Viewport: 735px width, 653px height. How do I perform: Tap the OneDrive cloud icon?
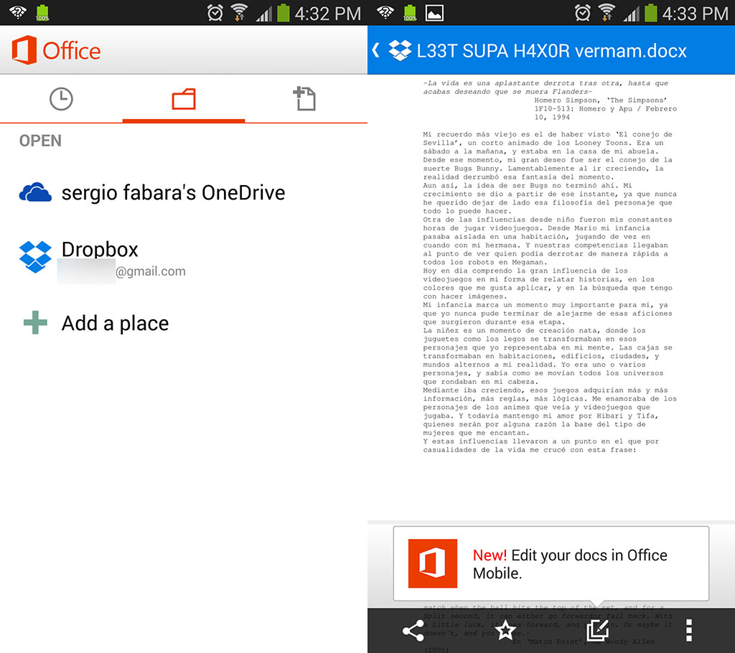(35, 192)
